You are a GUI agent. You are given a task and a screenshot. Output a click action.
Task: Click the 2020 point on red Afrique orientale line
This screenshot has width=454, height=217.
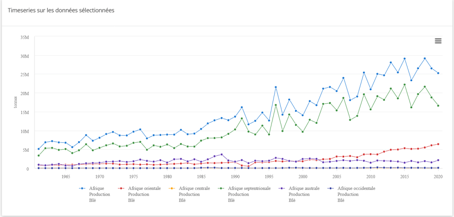click(x=438, y=144)
